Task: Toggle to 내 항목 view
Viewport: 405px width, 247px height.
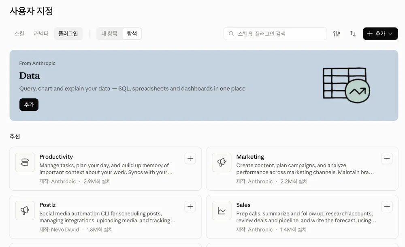Action: click(109, 34)
